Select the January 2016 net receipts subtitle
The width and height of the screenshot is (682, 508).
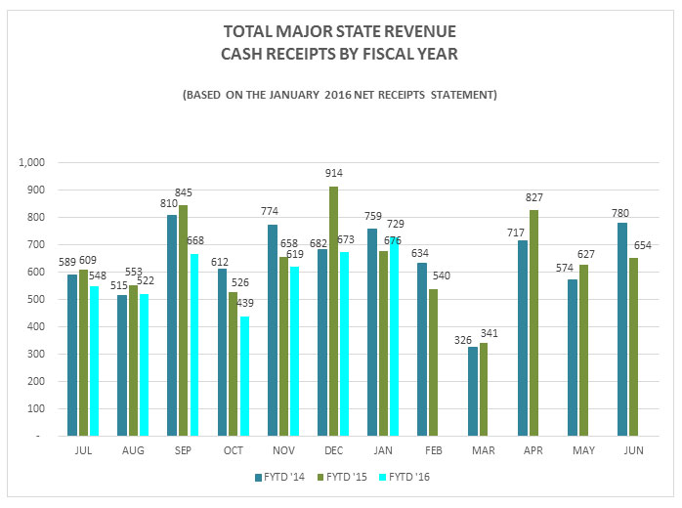click(339, 95)
